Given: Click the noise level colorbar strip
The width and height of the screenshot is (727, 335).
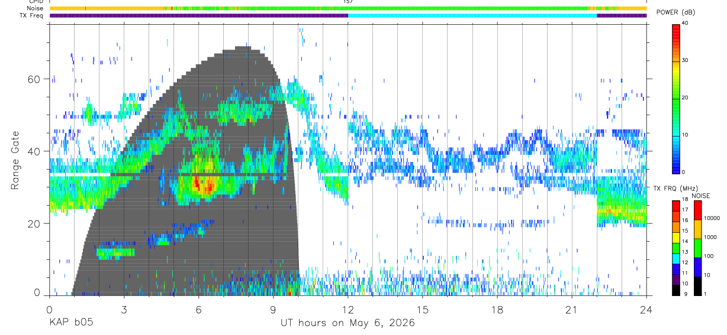Looking at the screenshot, I should click(x=697, y=248).
